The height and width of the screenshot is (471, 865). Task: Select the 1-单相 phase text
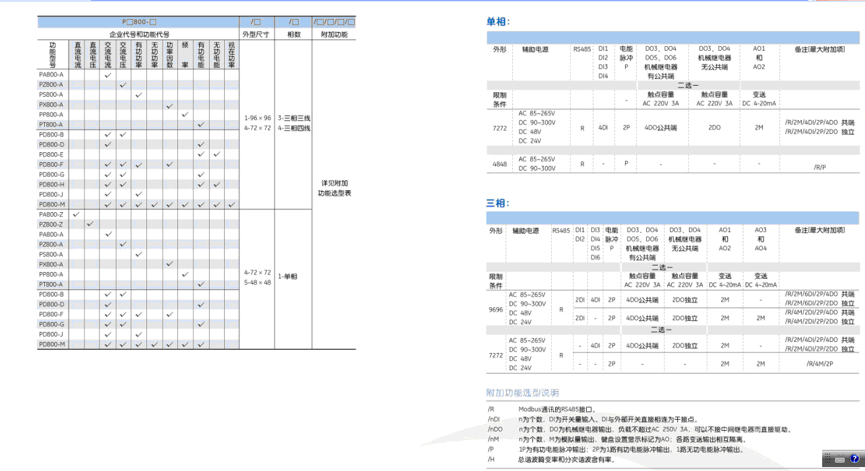tap(287, 277)
